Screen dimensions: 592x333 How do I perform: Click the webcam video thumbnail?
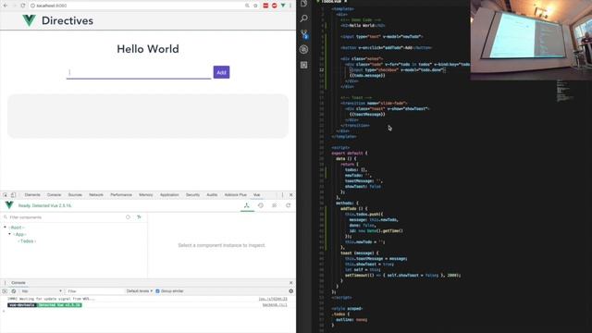531,40
